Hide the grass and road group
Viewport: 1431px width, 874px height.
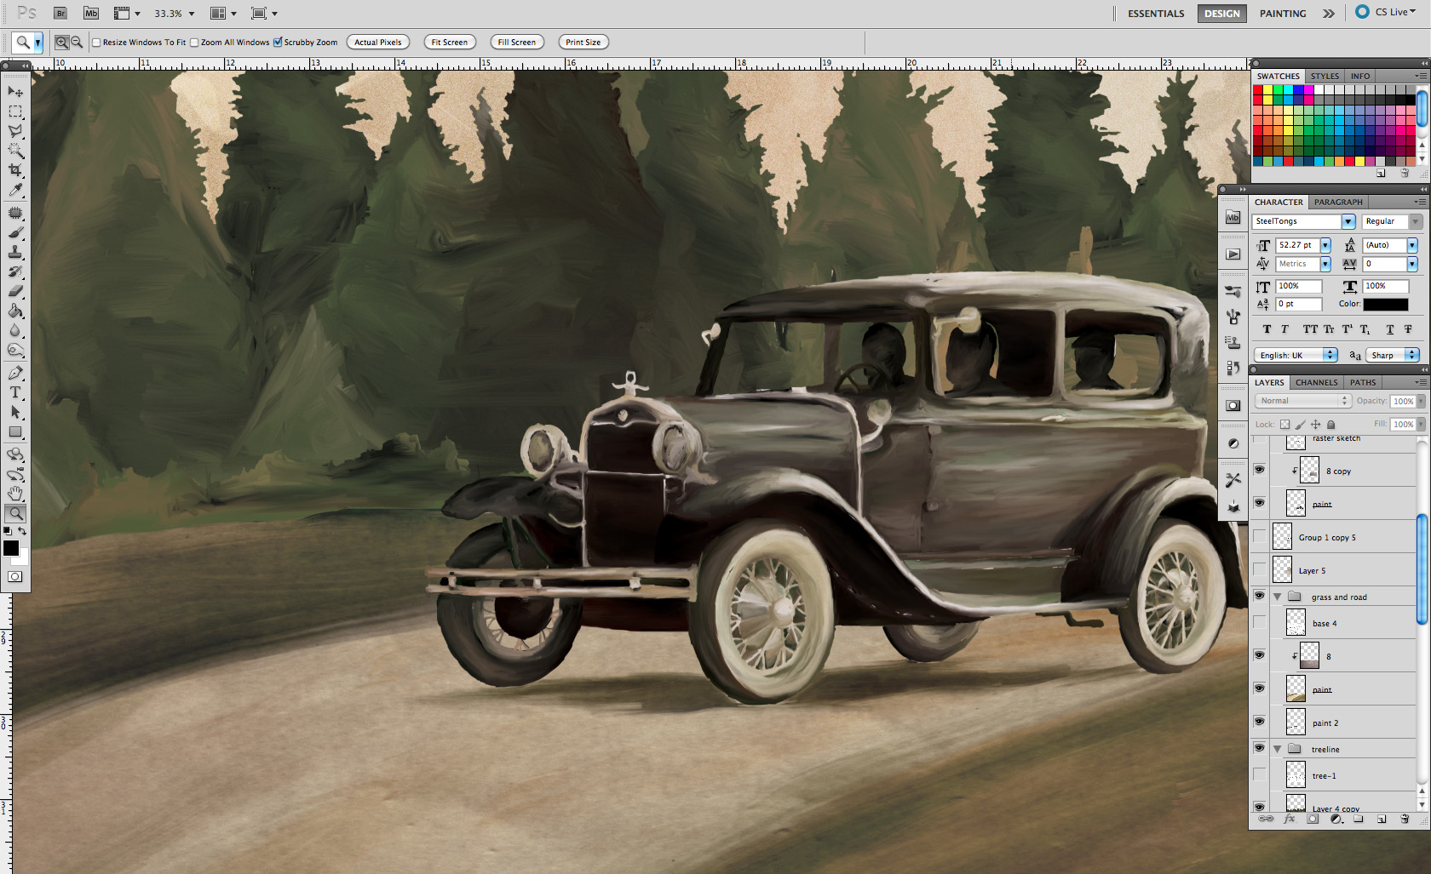click(1259, 596)
